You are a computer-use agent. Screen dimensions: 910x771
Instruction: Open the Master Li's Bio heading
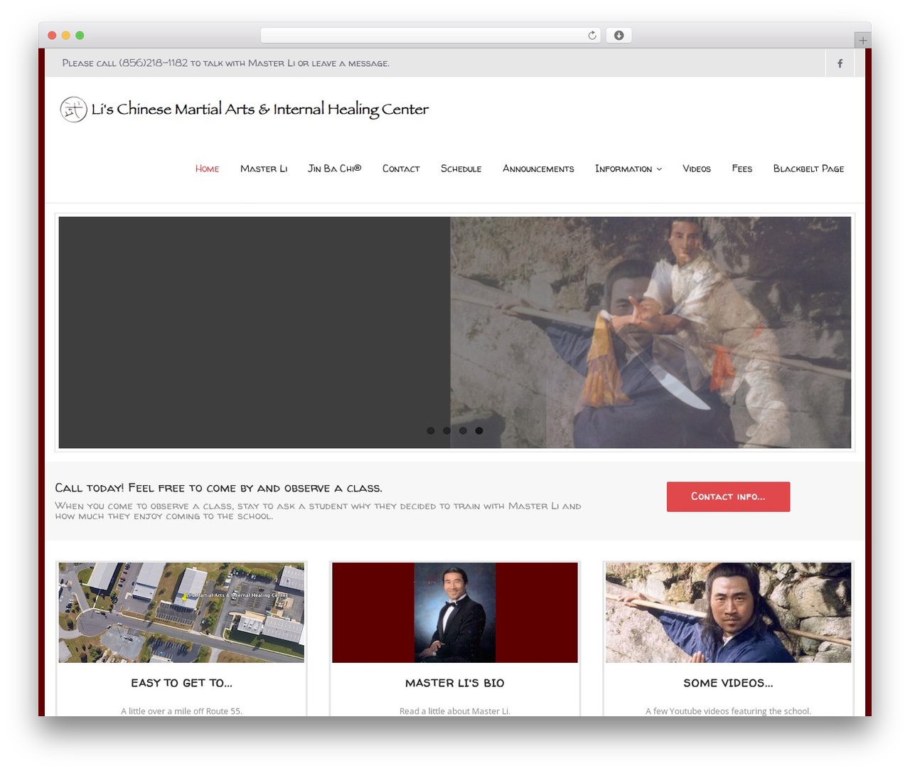pyautogui.click(x=455, y=683)
